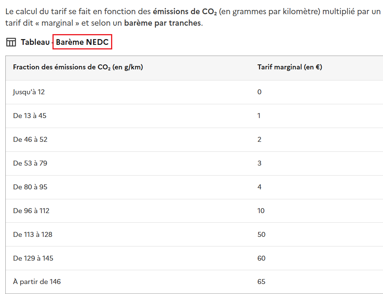The image size is (383, 294).
Task: Click the marginal tariff value 65
Action: 261,281
